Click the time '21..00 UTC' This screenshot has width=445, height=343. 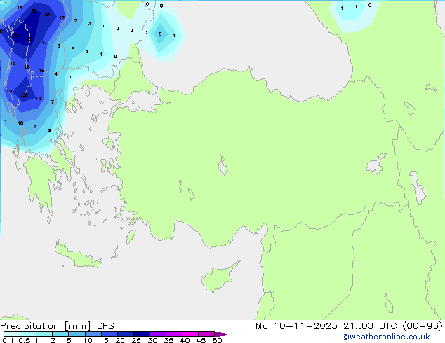pos(369,326)
